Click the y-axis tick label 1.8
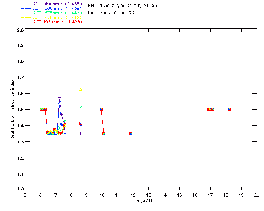 tap(21, 61)
